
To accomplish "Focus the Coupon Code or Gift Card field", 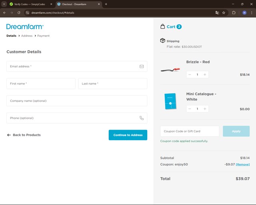I will [190, 131].
